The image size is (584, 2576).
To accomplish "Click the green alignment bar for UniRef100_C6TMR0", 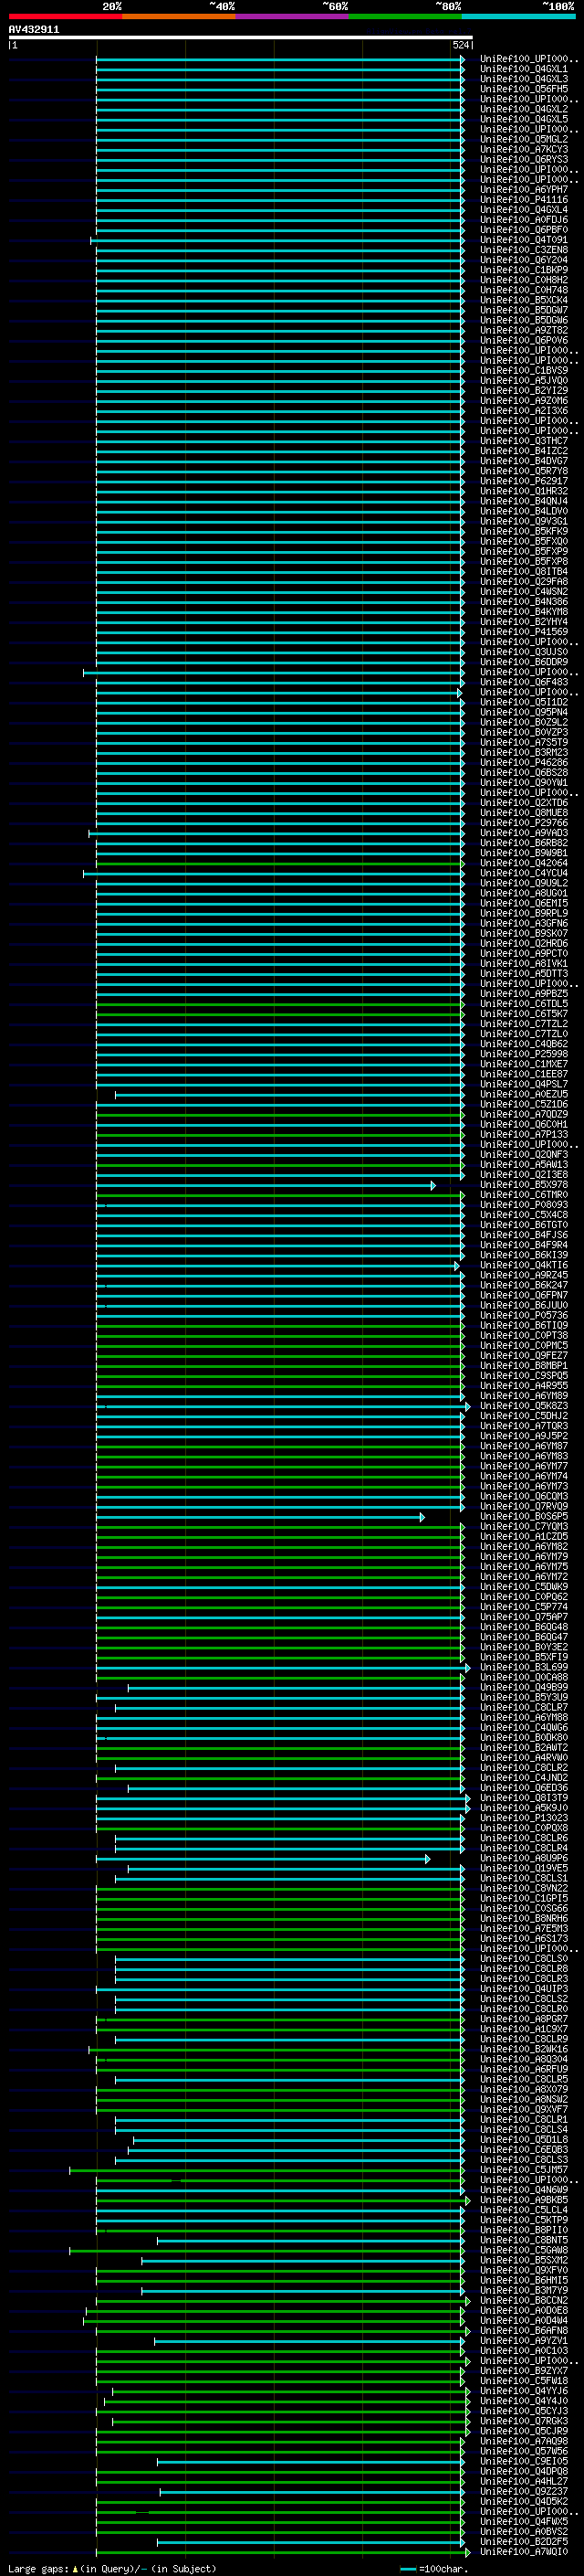I will (279, 1196).
